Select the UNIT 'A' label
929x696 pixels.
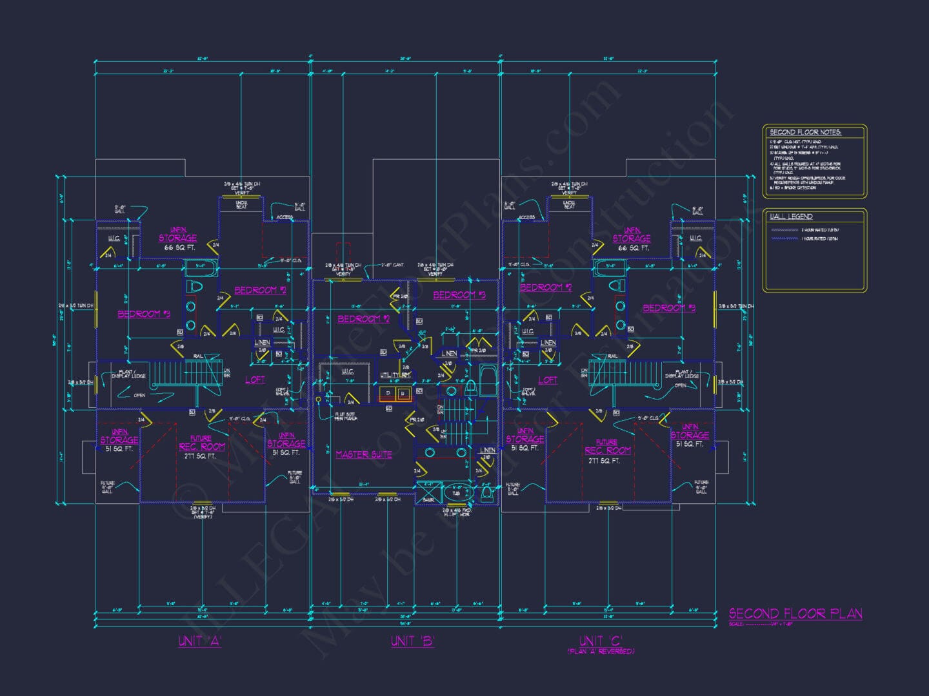(200, 641)
